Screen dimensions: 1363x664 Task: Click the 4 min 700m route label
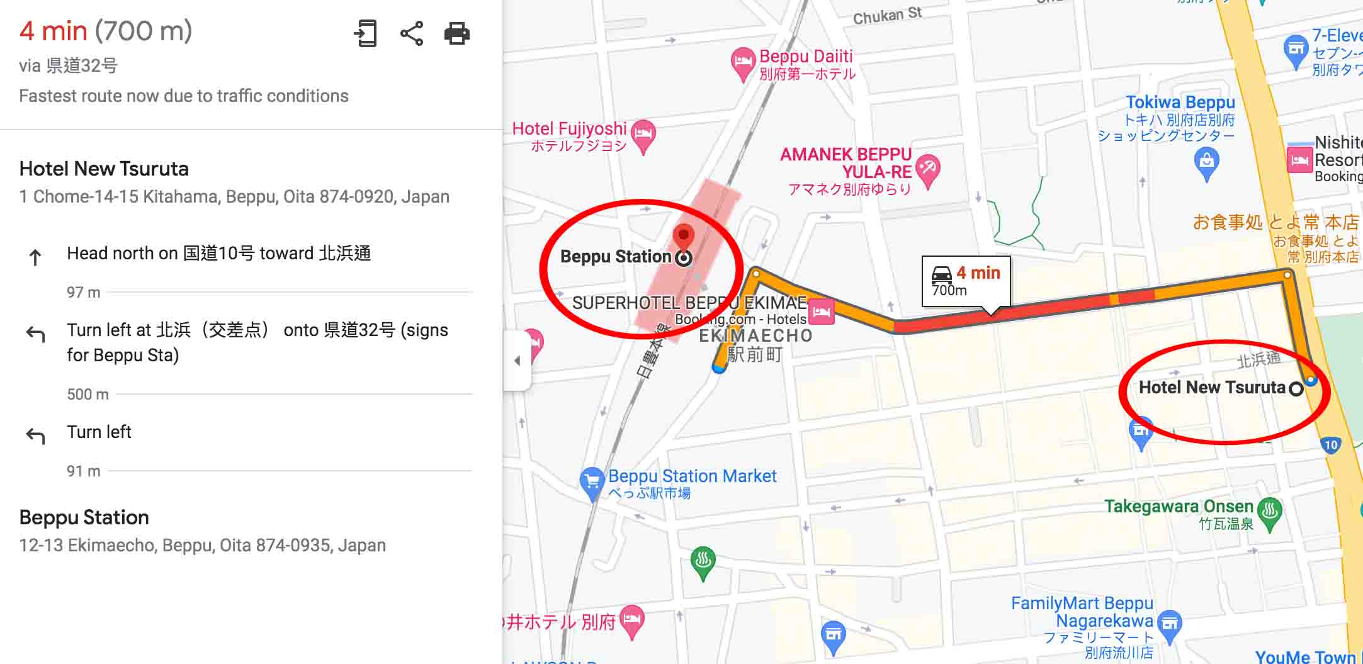click(966, 281)
